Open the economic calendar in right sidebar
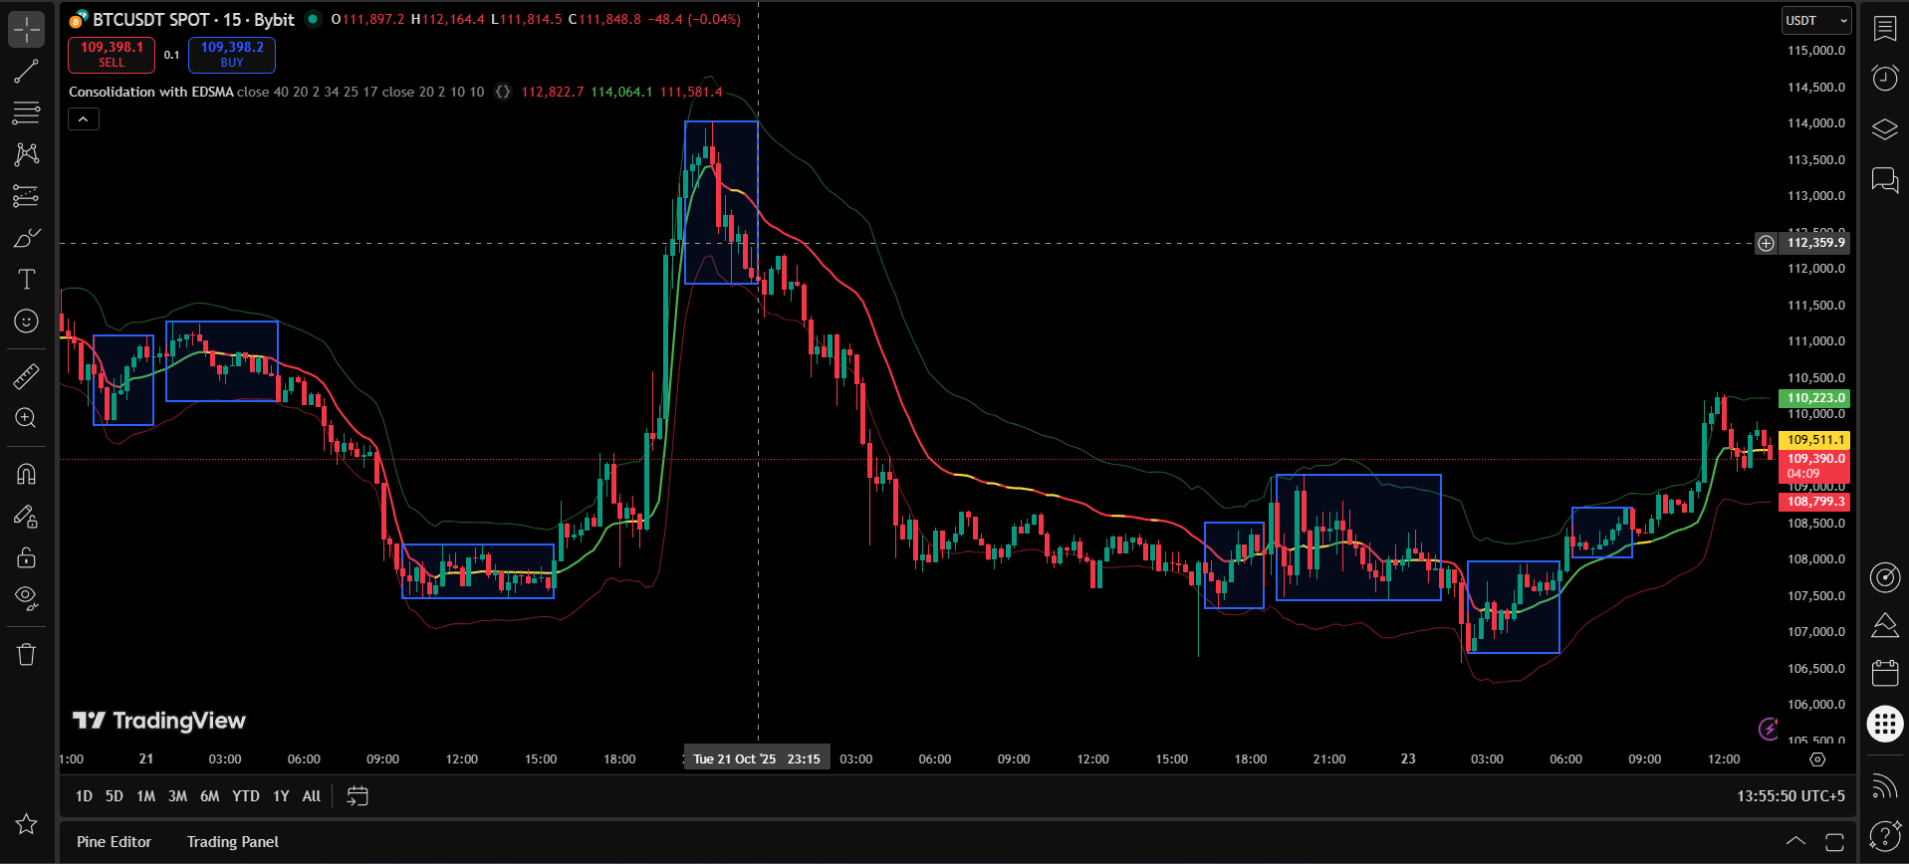The image size is (1909, 864). [1884, 673]
